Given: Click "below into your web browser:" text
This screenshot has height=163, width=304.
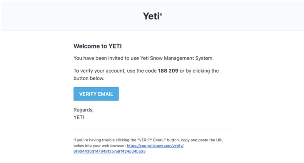Looking at the screenshot, I should coord(100,145).
